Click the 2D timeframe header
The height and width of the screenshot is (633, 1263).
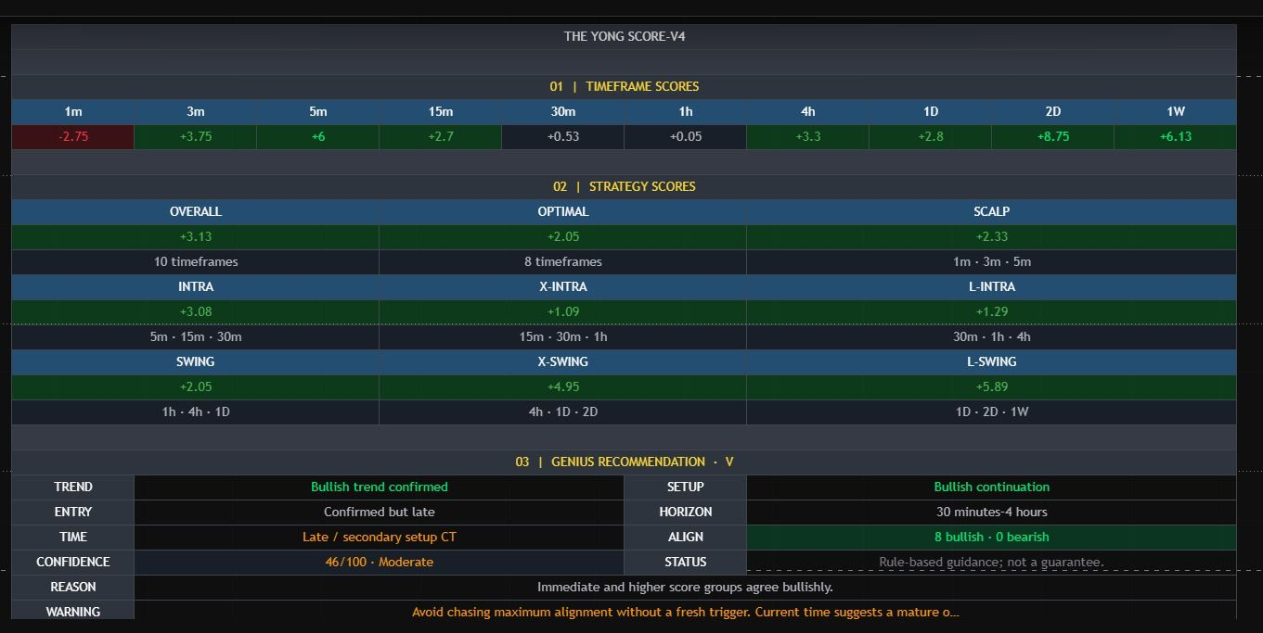pyautogui.click(x=1052, y=111)
